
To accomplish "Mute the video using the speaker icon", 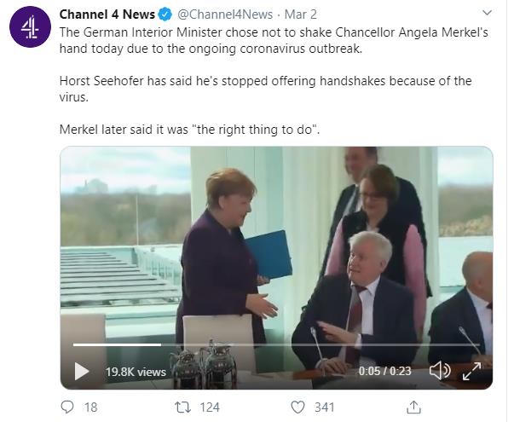I will click(439, 371).
